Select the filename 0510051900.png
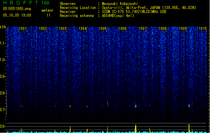The height and width of the screenshot is (133, 210). click(17, 9)
